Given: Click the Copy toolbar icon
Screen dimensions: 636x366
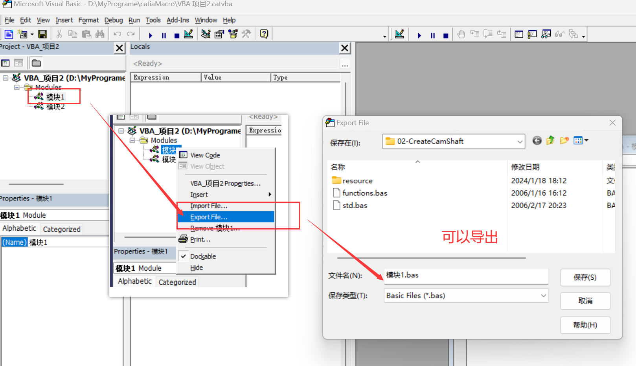Looking at the screenshot, I should [x=73, y=34].
